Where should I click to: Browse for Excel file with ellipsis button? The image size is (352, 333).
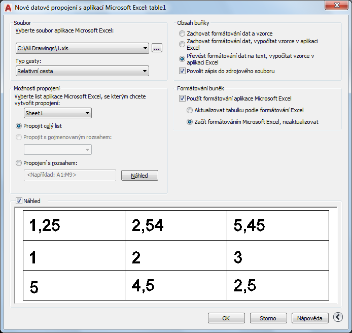pos(157,48)
